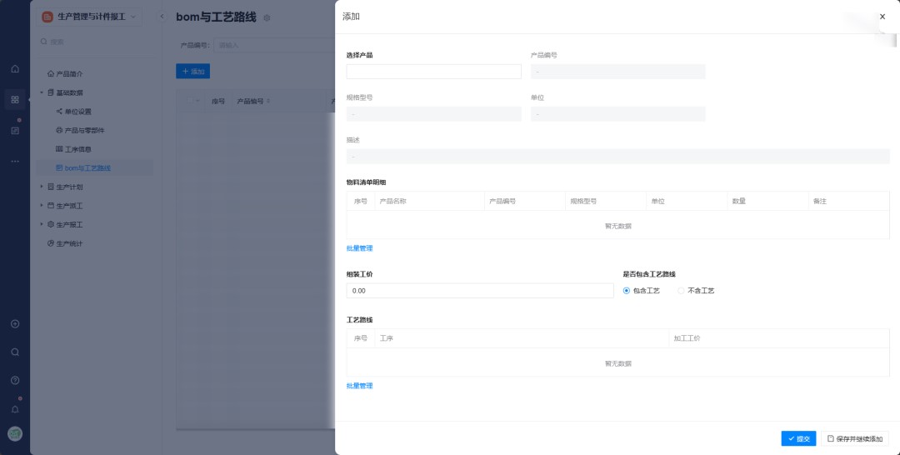This screenshot has width=900, height=455.
Task: Click the red 生产管理与计件报工 app logo
Action: point(47,17)
